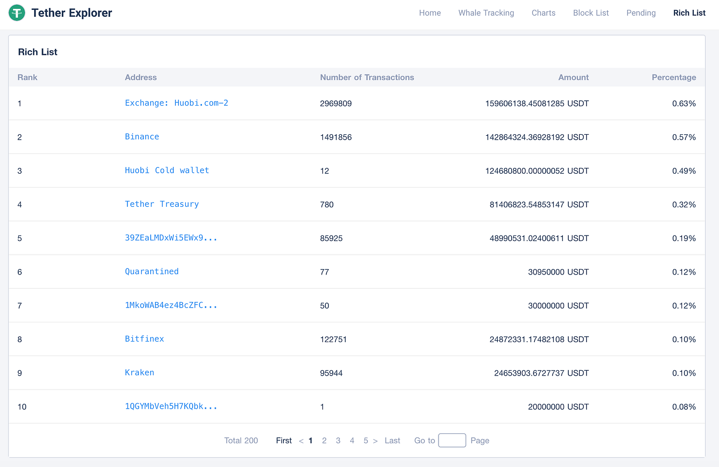
Task: Focus the Go to page input box
Action: point(452,440)
